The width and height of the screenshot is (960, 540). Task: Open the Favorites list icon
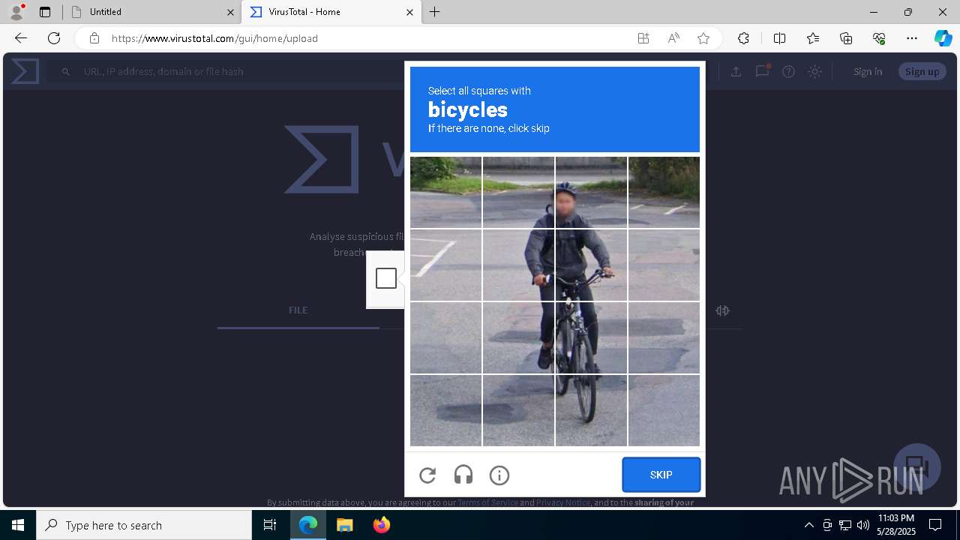[x=813, y=38]
